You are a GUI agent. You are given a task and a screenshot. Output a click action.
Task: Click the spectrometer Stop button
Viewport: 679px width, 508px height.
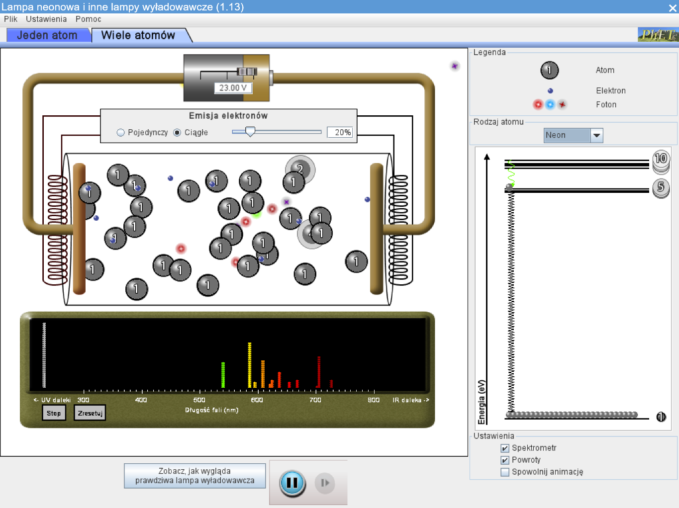(x=54, y=413)
